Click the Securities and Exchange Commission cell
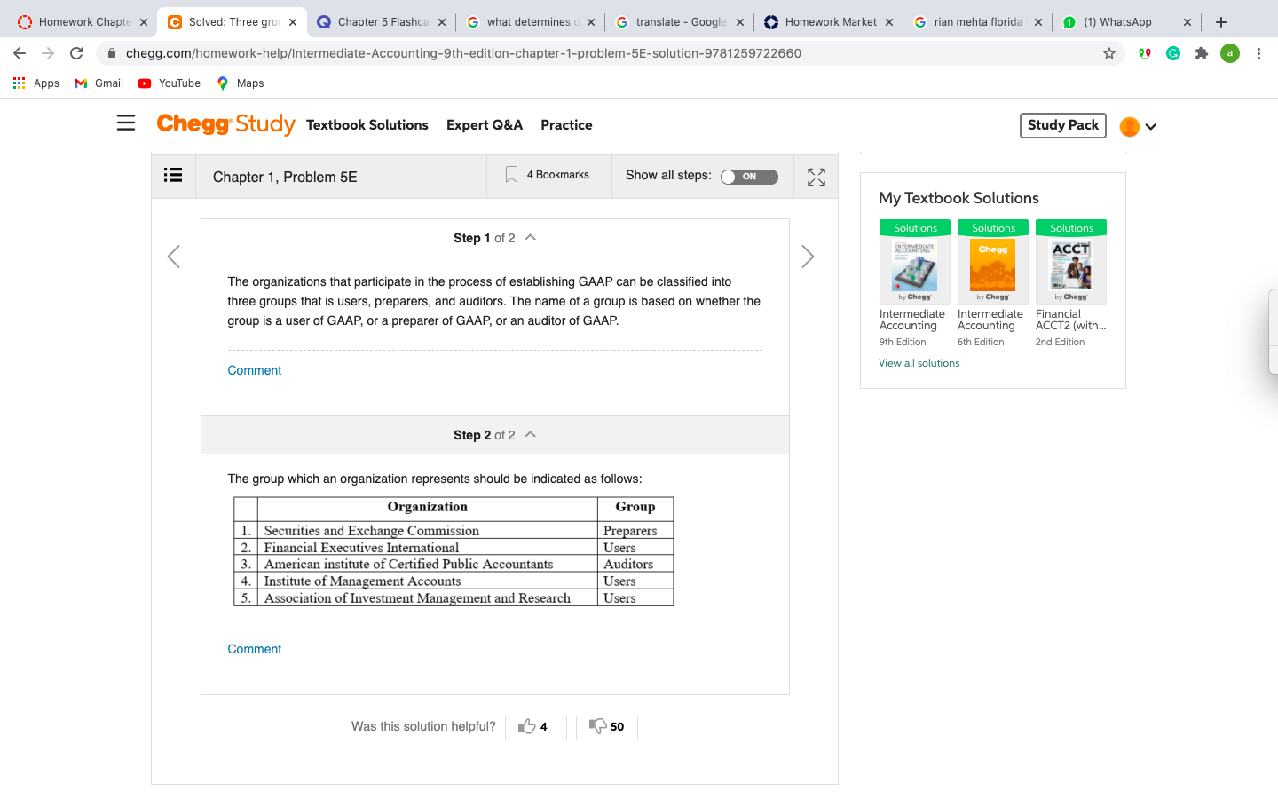Viewport: 1278px width, 799px height. click(428, 530)
